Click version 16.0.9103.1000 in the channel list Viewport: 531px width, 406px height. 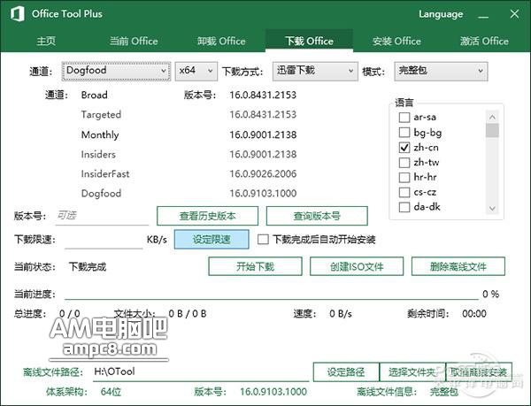coord(263,194)
